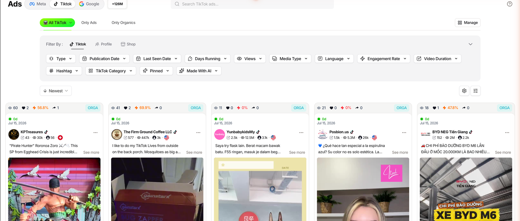Click heart likes icon on Firm Ground Coffee card
Viewport: 520px width, 221px height.
(x=126, y=108)
